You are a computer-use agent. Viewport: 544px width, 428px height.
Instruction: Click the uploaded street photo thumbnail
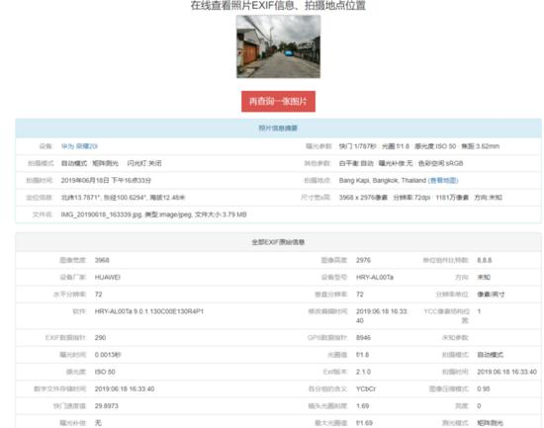click(278, 46)
